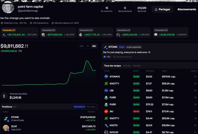Screen dimensions: 198x134
Task: Click the RAYCAT token icon
Action: coord(106,132)
